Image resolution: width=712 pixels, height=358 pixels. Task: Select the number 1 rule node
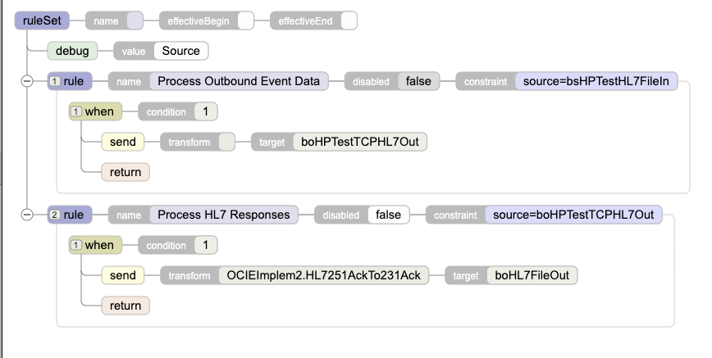[70, 81]
